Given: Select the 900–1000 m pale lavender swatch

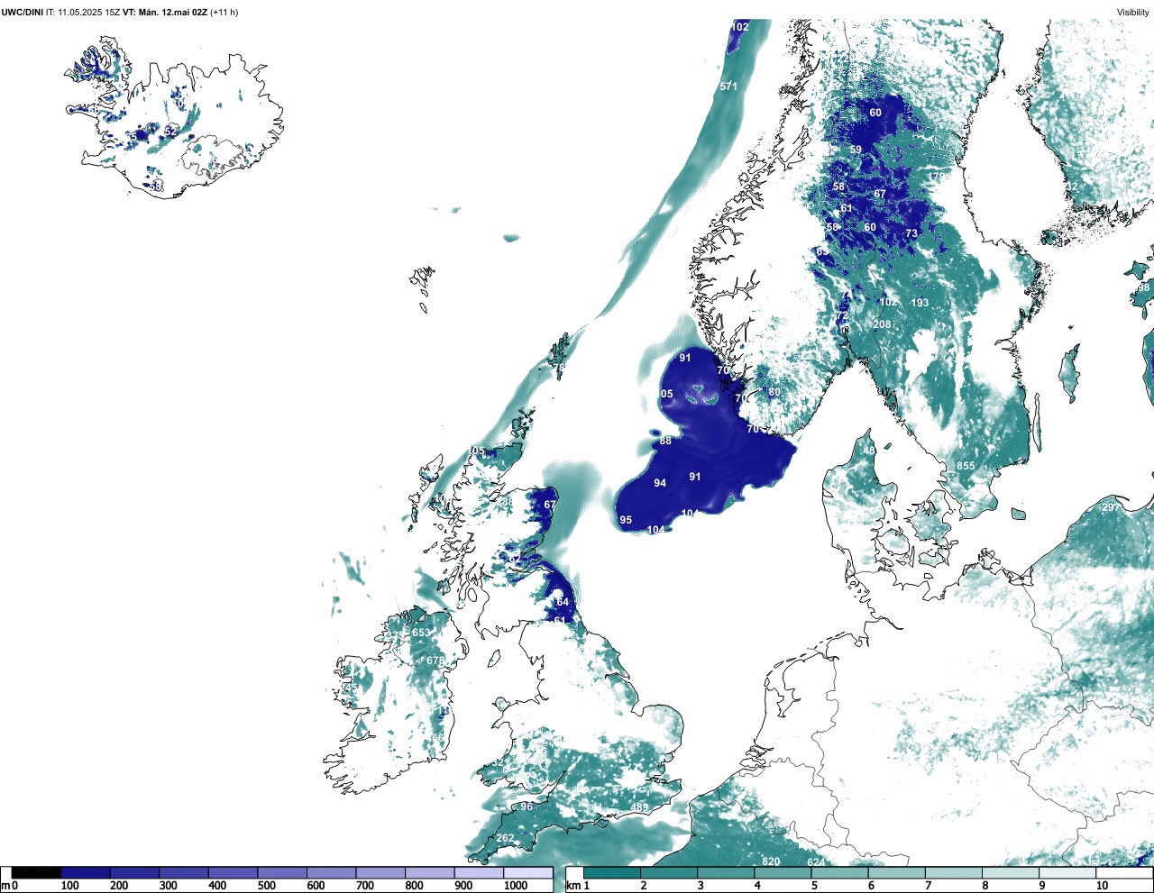Looking at the screenshot, I should (x=479, y=873).
